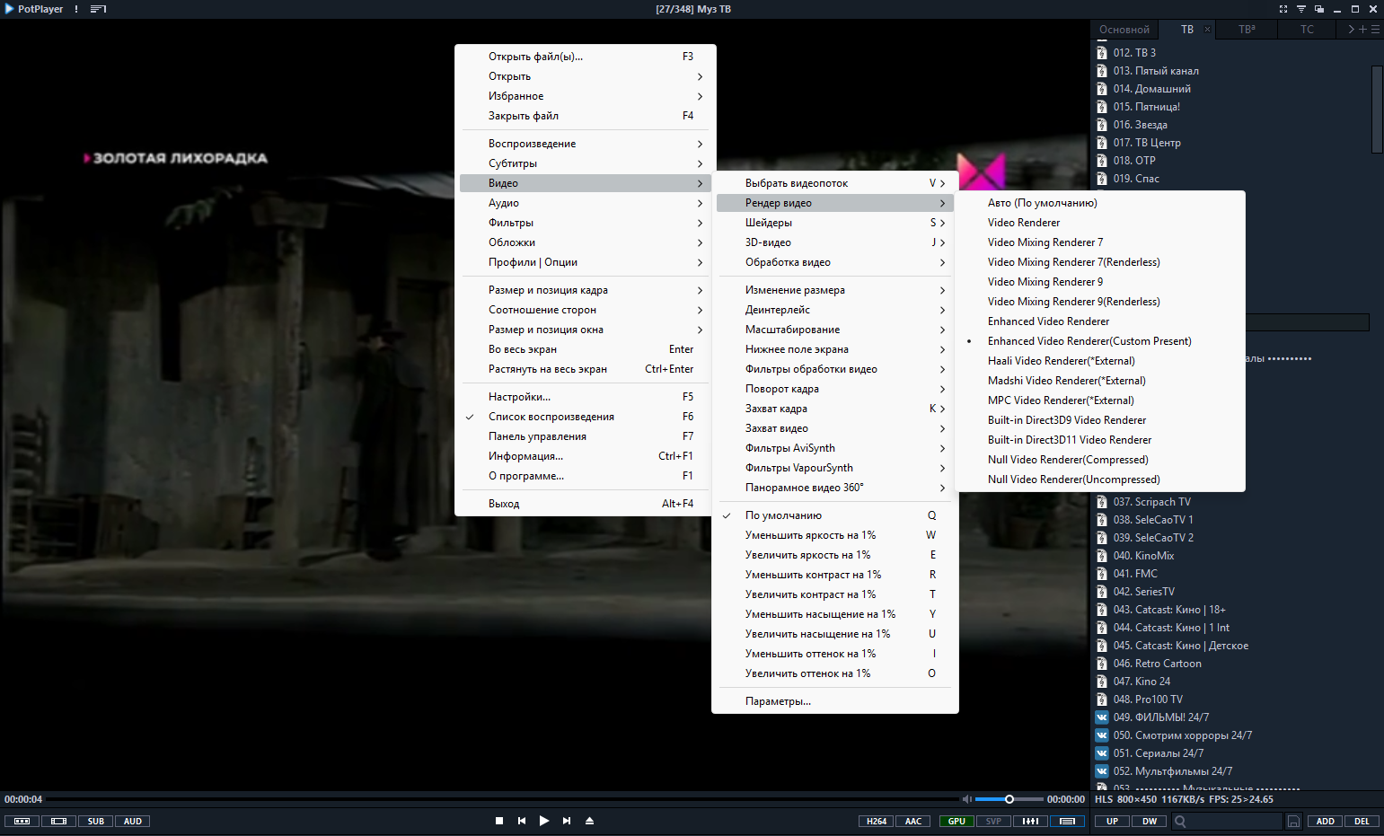
Task: Skip to the next track
Action: [567, 821]
